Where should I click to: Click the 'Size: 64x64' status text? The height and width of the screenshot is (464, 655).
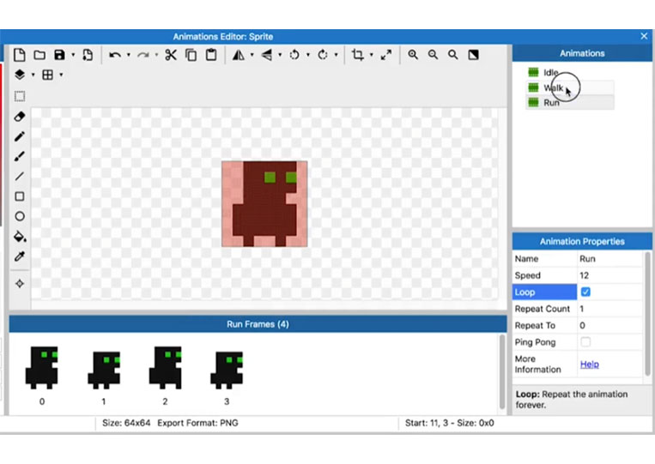[126, 423]
